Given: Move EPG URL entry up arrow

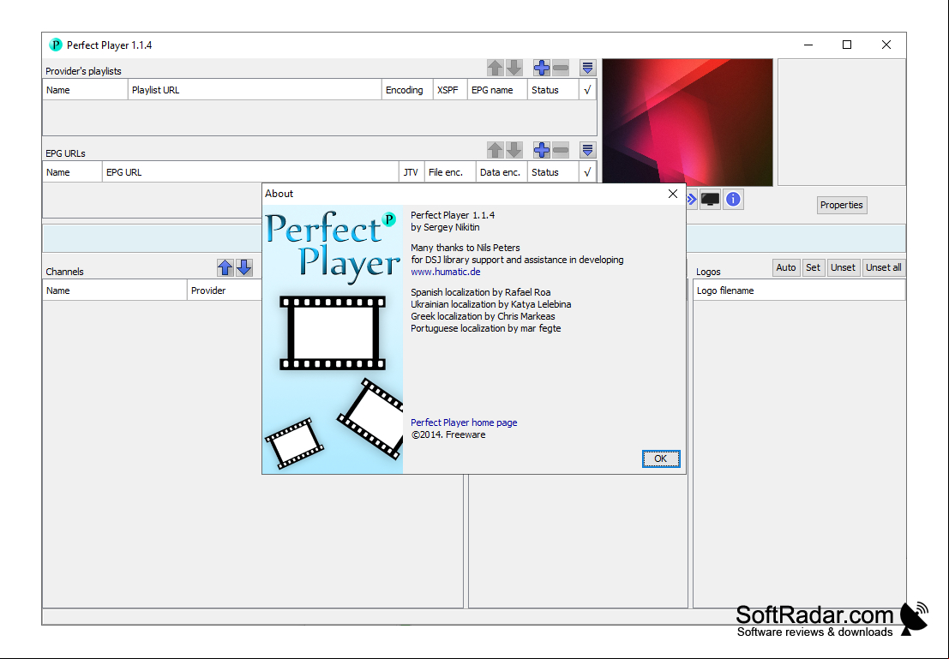Looking at the screenshot, I should tap(496, 150).
